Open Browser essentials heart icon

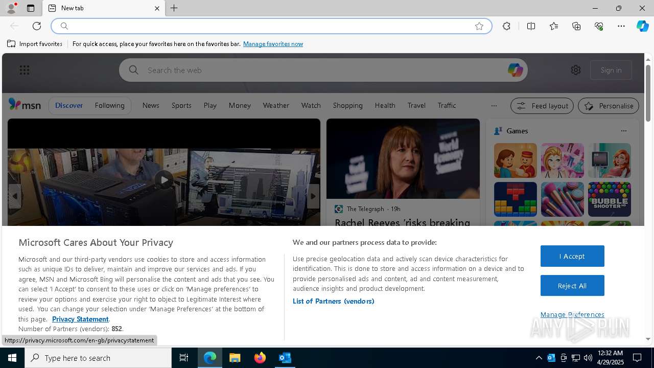[x=599, y=26]
